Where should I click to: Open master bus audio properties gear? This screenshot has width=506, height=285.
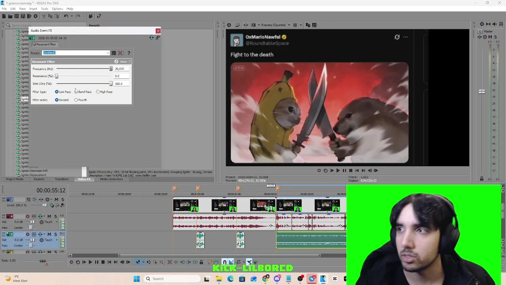pos(482,24)
